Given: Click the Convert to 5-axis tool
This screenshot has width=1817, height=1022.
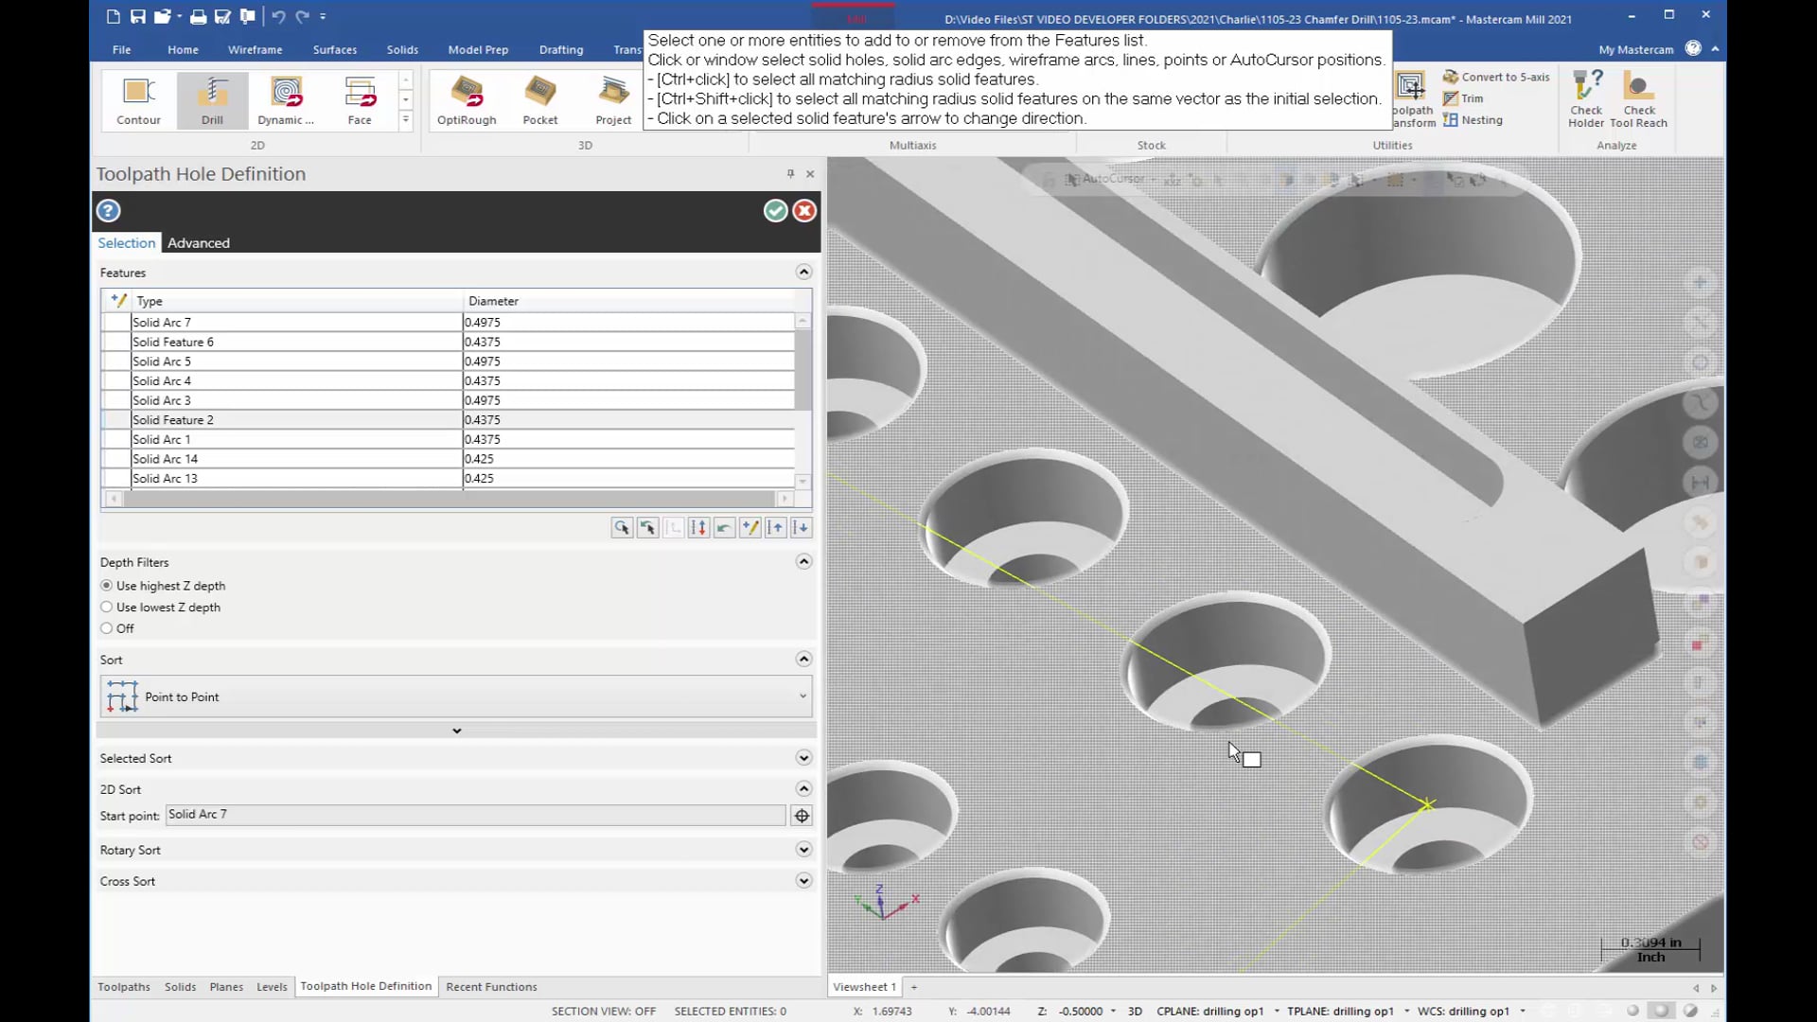Looking at the screenshot, I should coord(1496,77).
